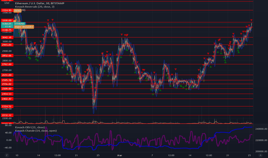Open the USD currency selector on price axis

[7, 3]
